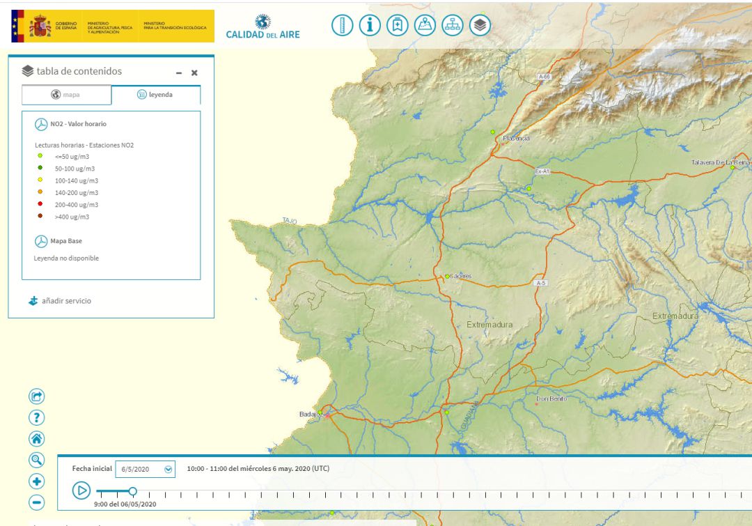Image resolution: width=752 pixels, height=526 pixels.
Task: Click the NO2 station marker near Plasencia
Action: click(x=492, y=132)
